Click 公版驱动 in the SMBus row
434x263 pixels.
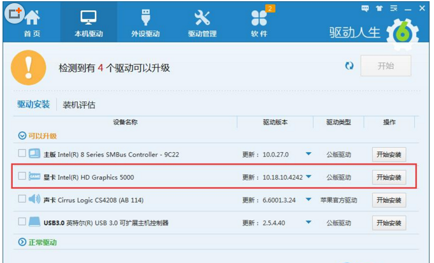point(338,154)
